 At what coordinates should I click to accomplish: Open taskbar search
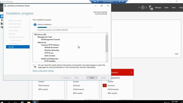(x=9, y=102)
